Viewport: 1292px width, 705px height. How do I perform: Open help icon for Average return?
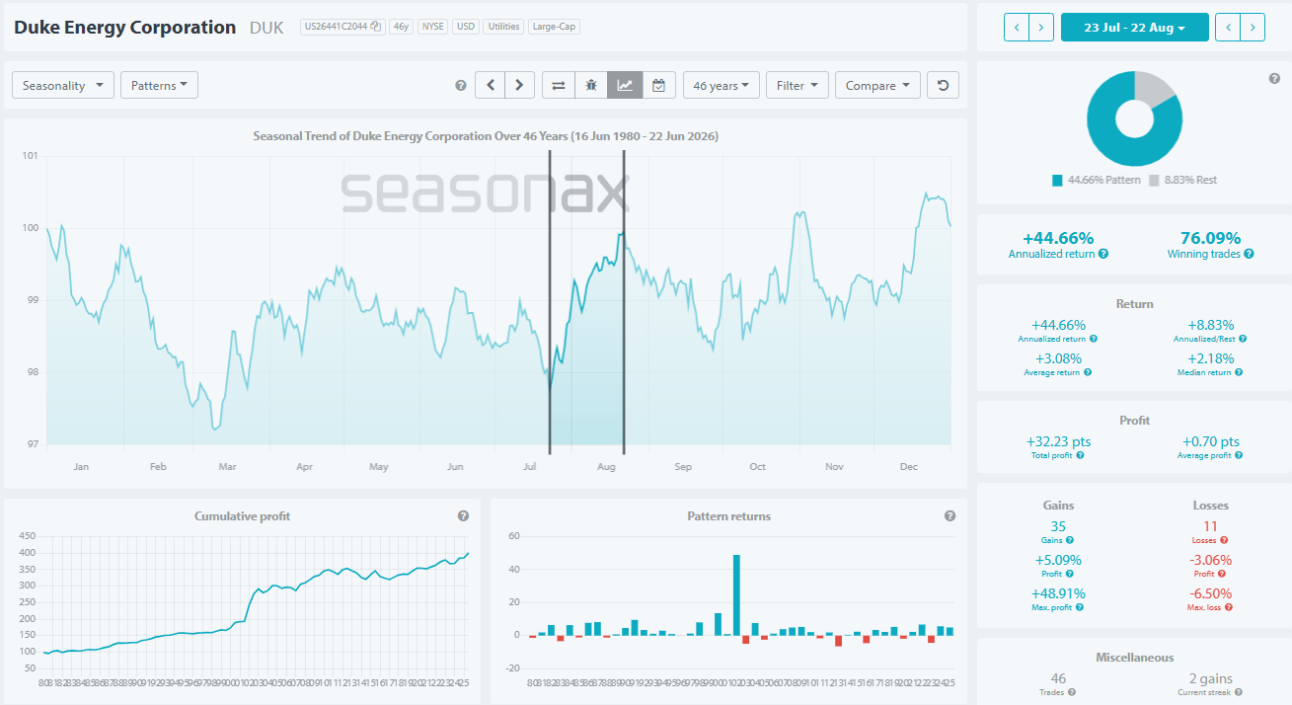[x=1088, y=372]
